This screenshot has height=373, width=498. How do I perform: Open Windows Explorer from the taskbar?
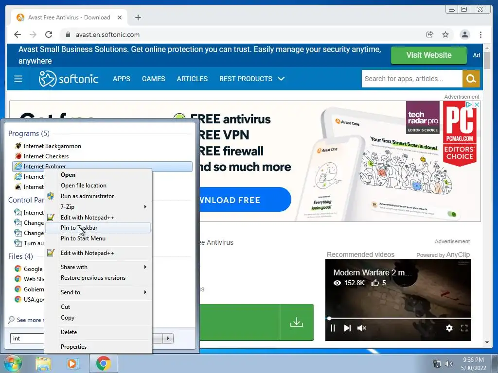43,364
